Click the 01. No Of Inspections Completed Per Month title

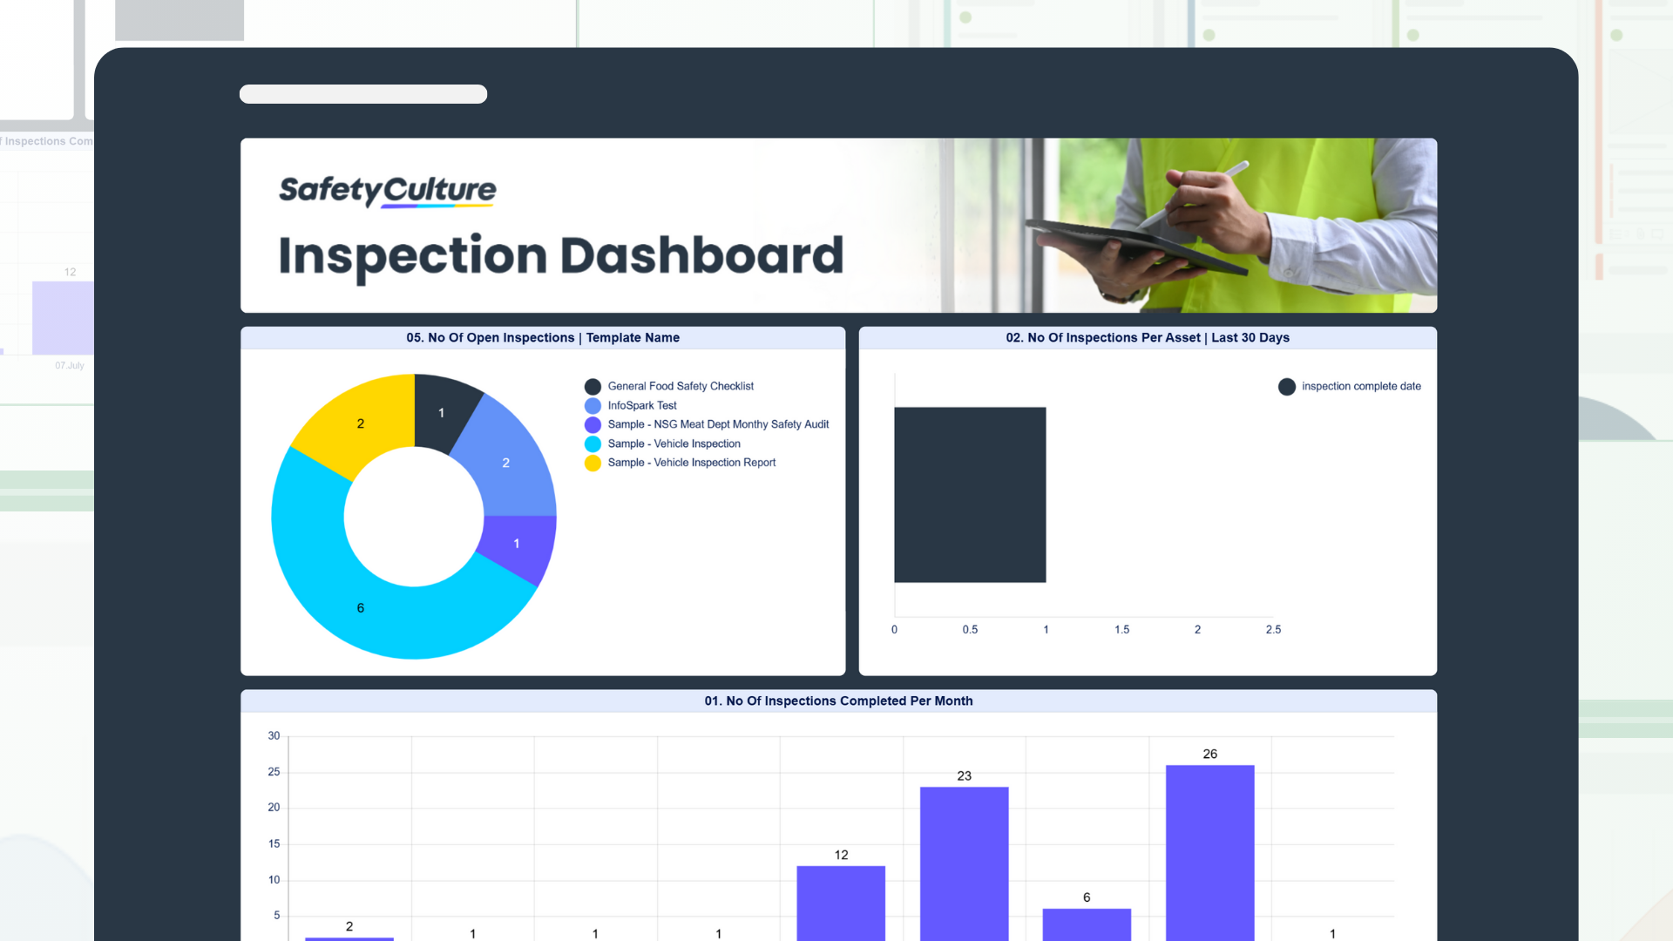[838, 701]
